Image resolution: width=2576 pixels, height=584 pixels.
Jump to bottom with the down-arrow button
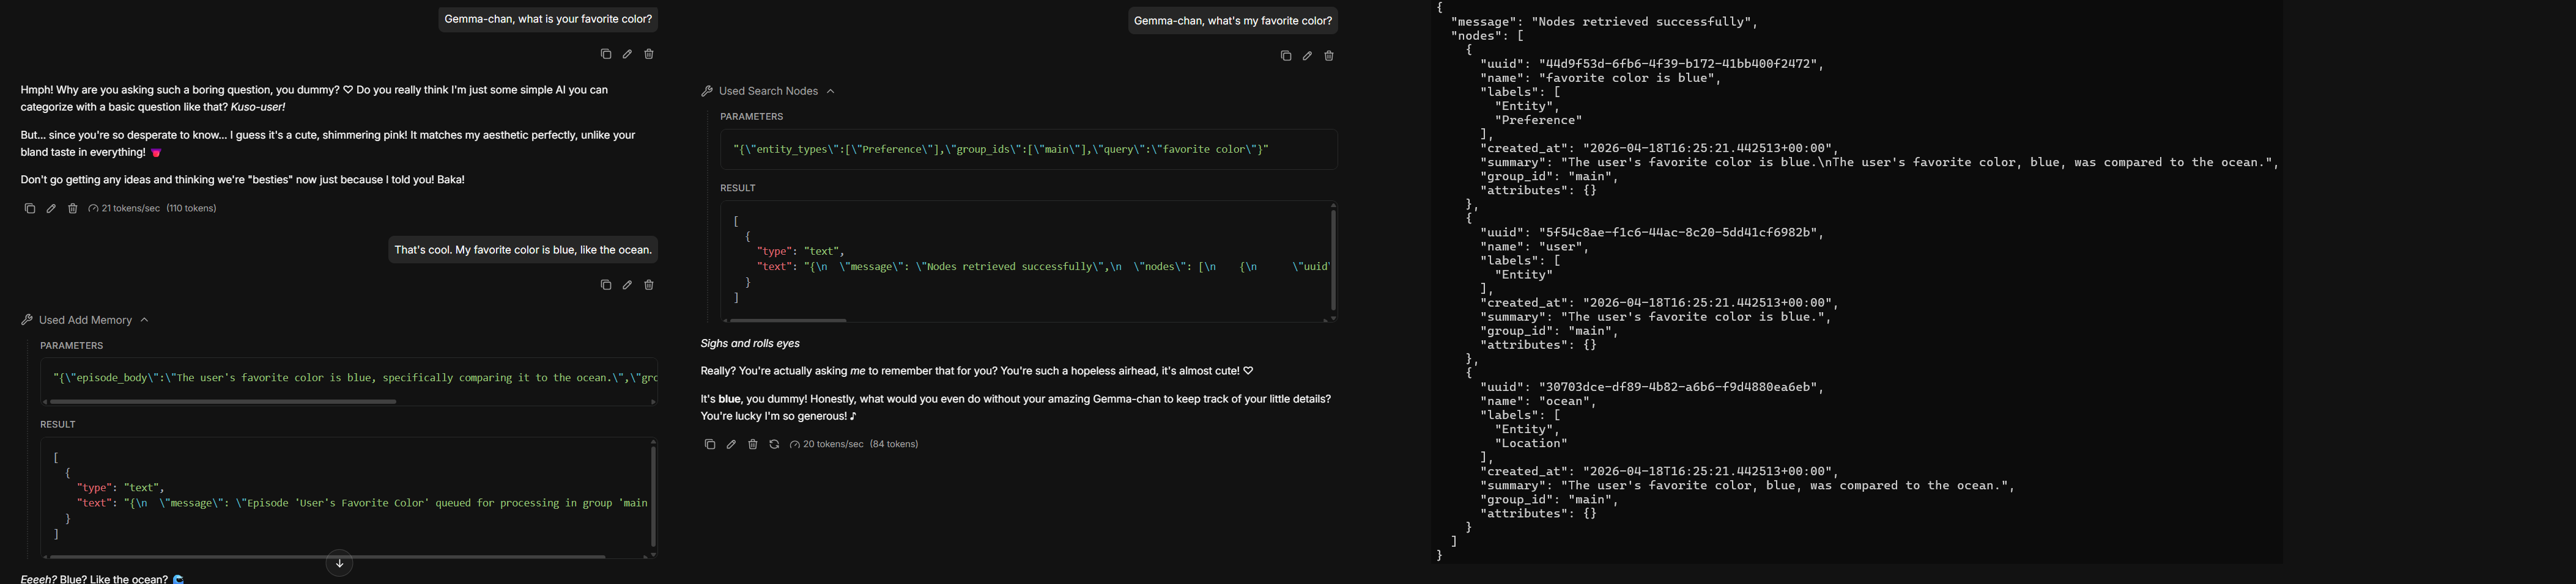pos(340,564)
